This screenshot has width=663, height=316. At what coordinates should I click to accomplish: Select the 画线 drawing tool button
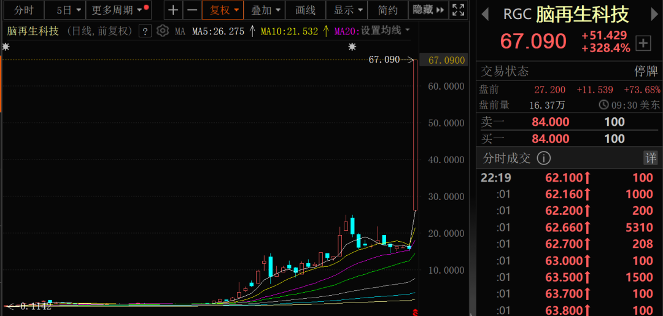[305, 10]
